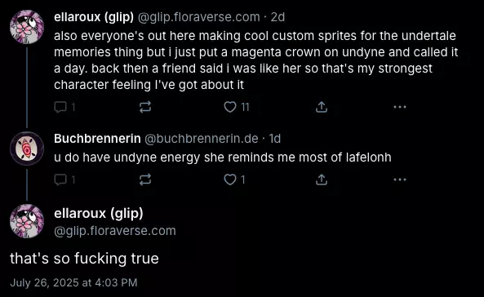Open the 2d timestamp on first post
Viewport: 484px width, 297px height.
278,17
